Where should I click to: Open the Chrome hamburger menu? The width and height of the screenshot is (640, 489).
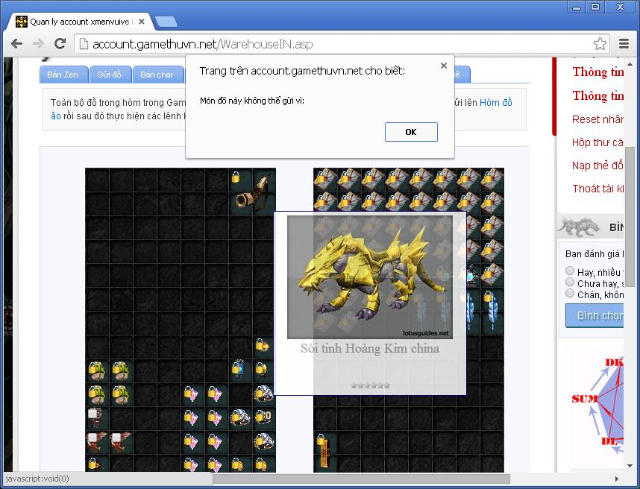point(624,44)
